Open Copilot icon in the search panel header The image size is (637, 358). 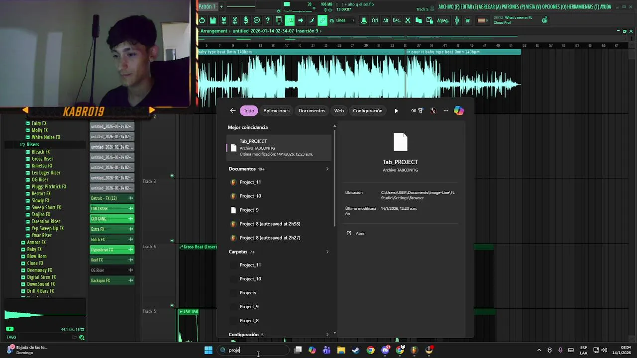point(459,111)
